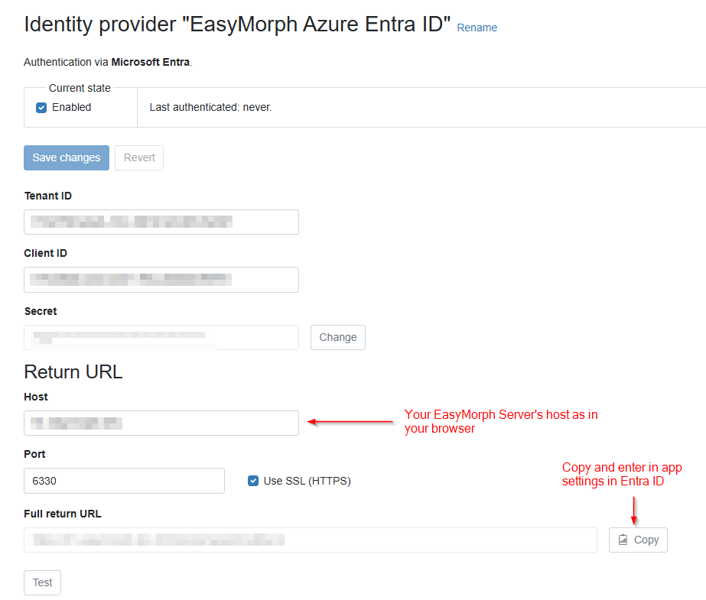The image size is (706, 600).
Task: Click the Full return URL field
Action: pos(311,540)
